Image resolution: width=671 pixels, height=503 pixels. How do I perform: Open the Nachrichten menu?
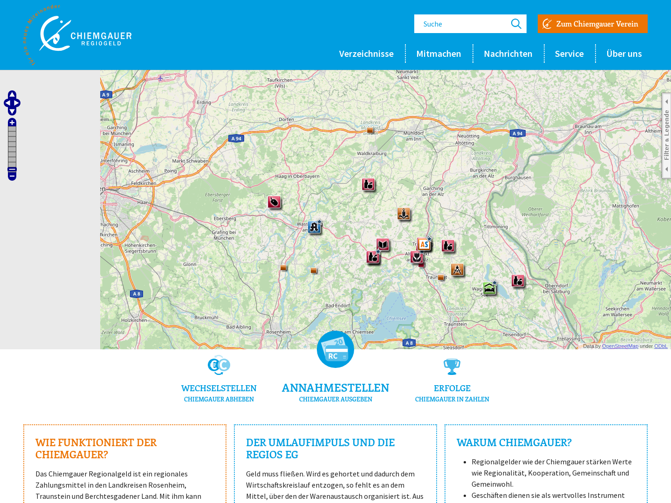pos(508,54)
